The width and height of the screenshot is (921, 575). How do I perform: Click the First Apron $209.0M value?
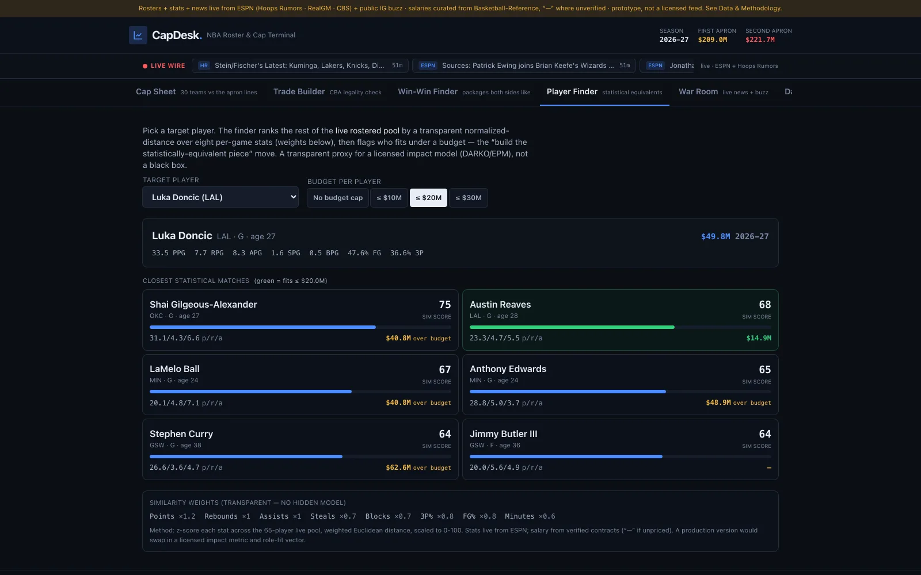[713, 40]
